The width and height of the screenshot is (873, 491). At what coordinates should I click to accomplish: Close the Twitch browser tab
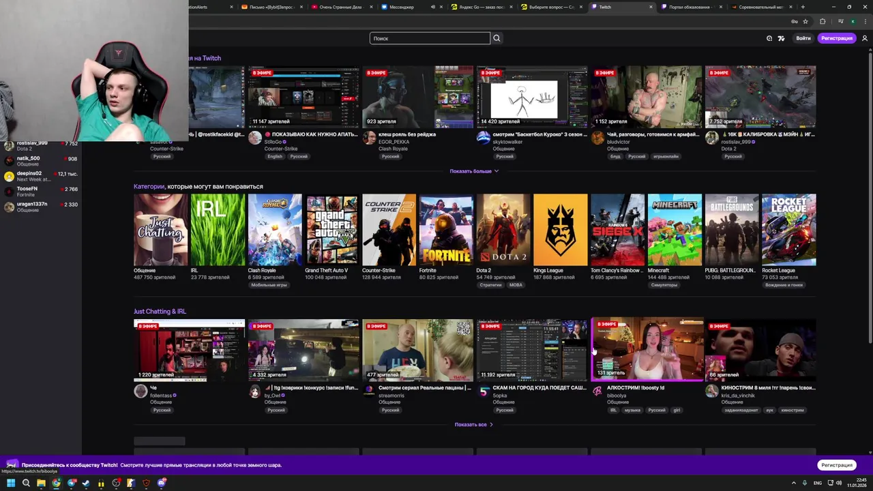(x=651, y=7)
